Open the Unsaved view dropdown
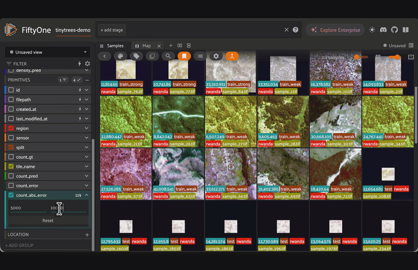The height and width of the screenshot is (270, 418). (48, 52)
